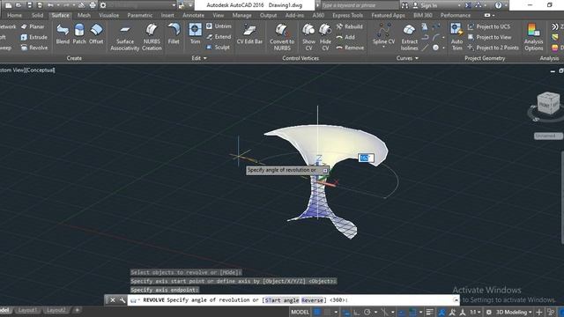Click the keyword search box

[360, 5]
